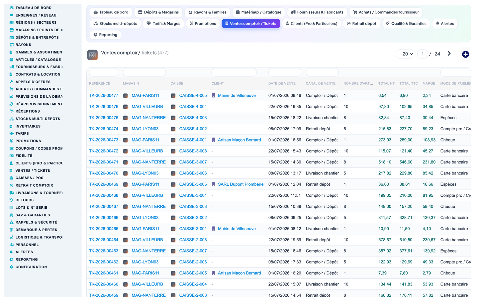
Task: Click the Lots & N° série barcode icon
Action: (12, 208)
